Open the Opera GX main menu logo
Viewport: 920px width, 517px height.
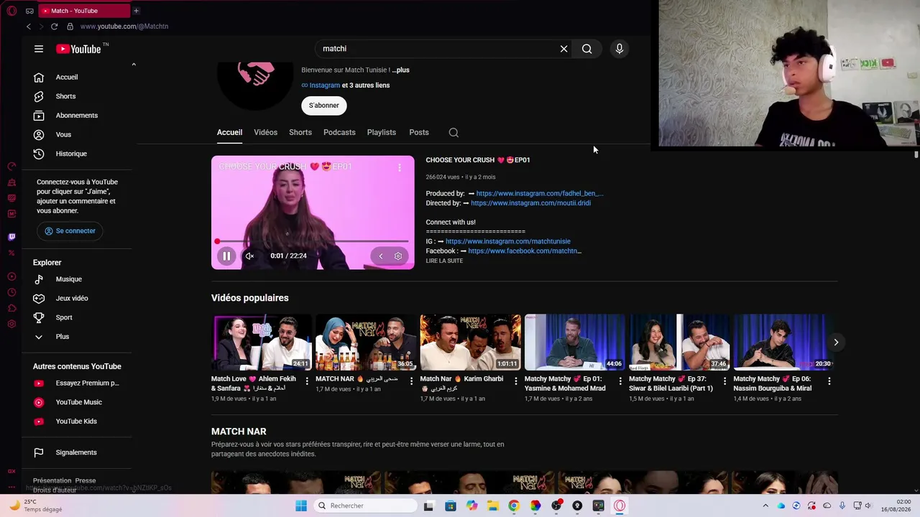click(x=11, y=11)
